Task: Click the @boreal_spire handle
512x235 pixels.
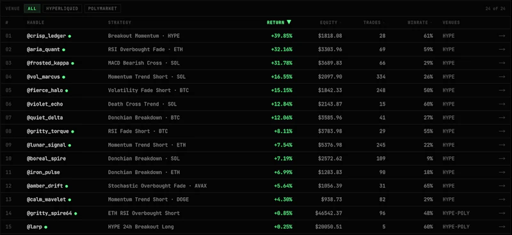Action: 46,159
